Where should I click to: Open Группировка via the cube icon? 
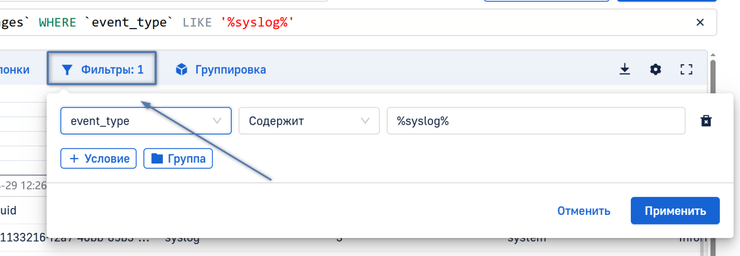(221, 70)
